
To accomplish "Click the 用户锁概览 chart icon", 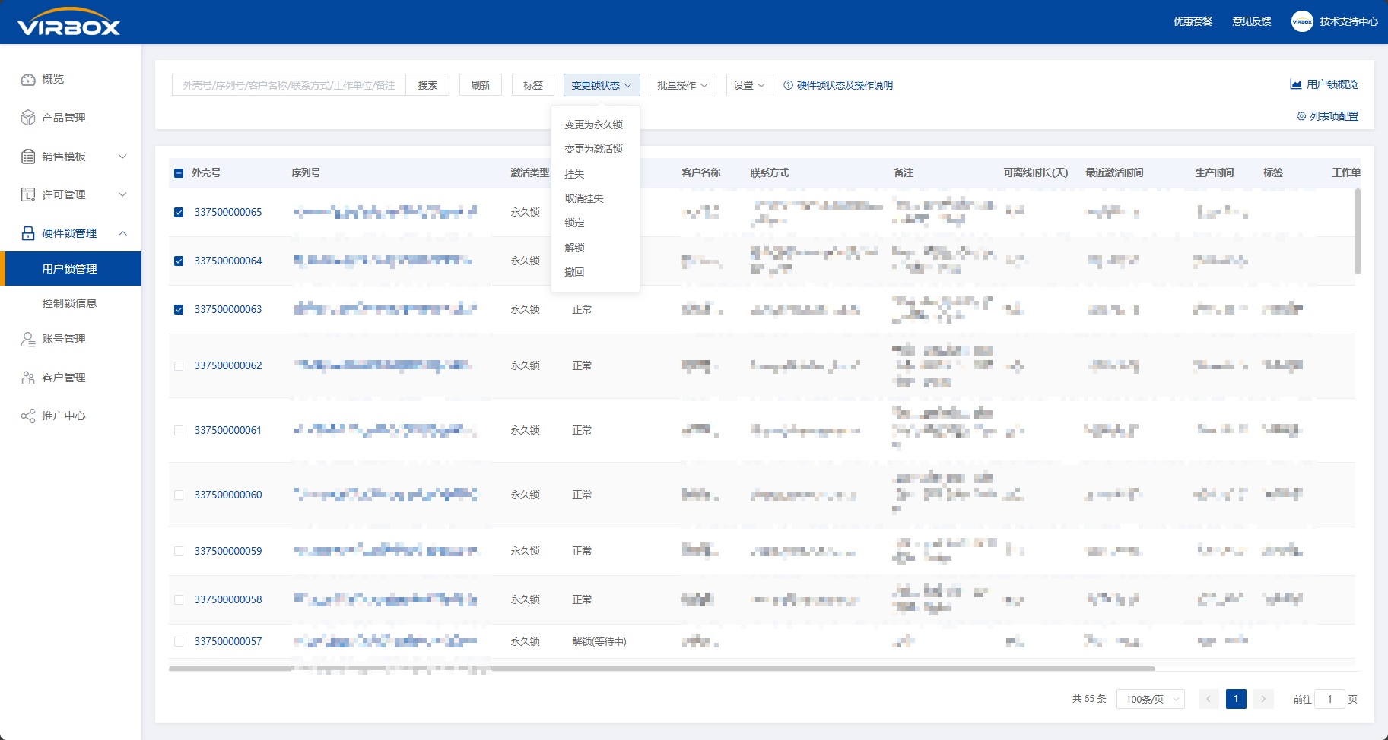I will click(x=1295, y=84).
